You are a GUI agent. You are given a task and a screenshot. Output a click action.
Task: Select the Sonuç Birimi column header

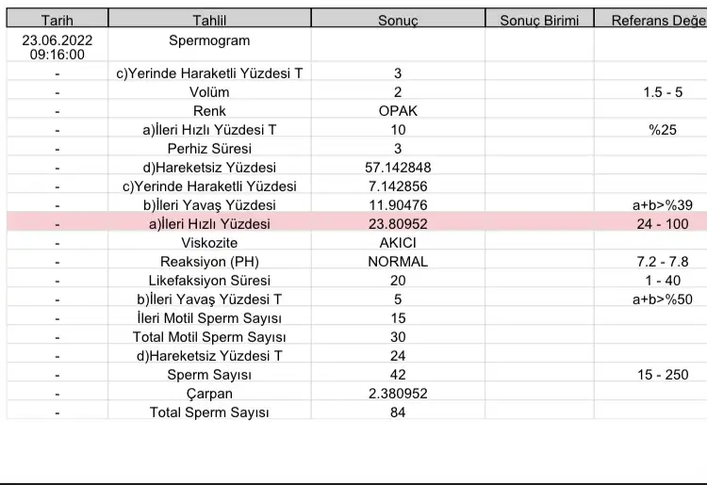(x=539, y=19)
